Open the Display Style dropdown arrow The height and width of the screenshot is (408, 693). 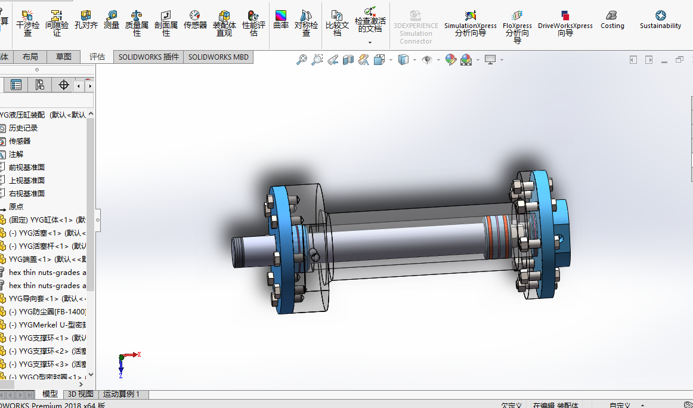[414, 60]
